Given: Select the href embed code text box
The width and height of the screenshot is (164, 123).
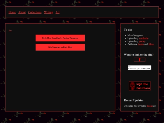Looking at the screenshot, I should [140, 67].
